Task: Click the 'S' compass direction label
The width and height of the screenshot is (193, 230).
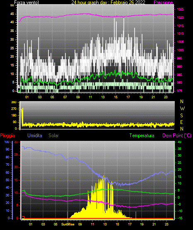Action: pos(181,116)
